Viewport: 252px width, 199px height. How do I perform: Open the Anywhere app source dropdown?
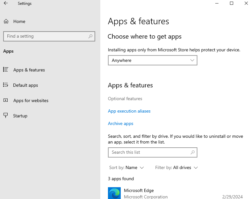(x=153, y=60)
